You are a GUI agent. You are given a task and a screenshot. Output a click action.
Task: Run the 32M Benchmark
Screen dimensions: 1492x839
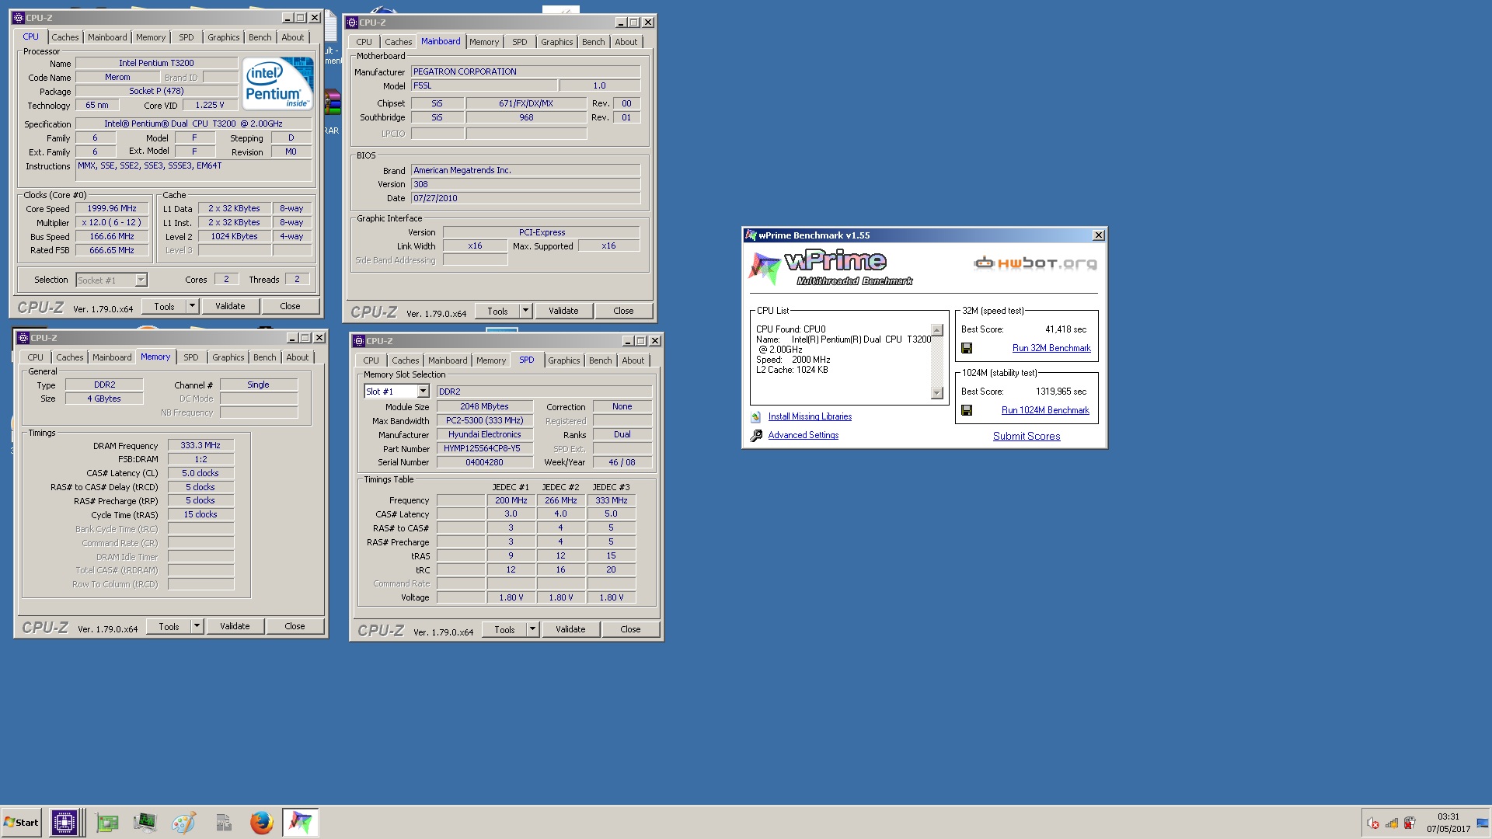pyautogui.click(x=1051, y=348)
